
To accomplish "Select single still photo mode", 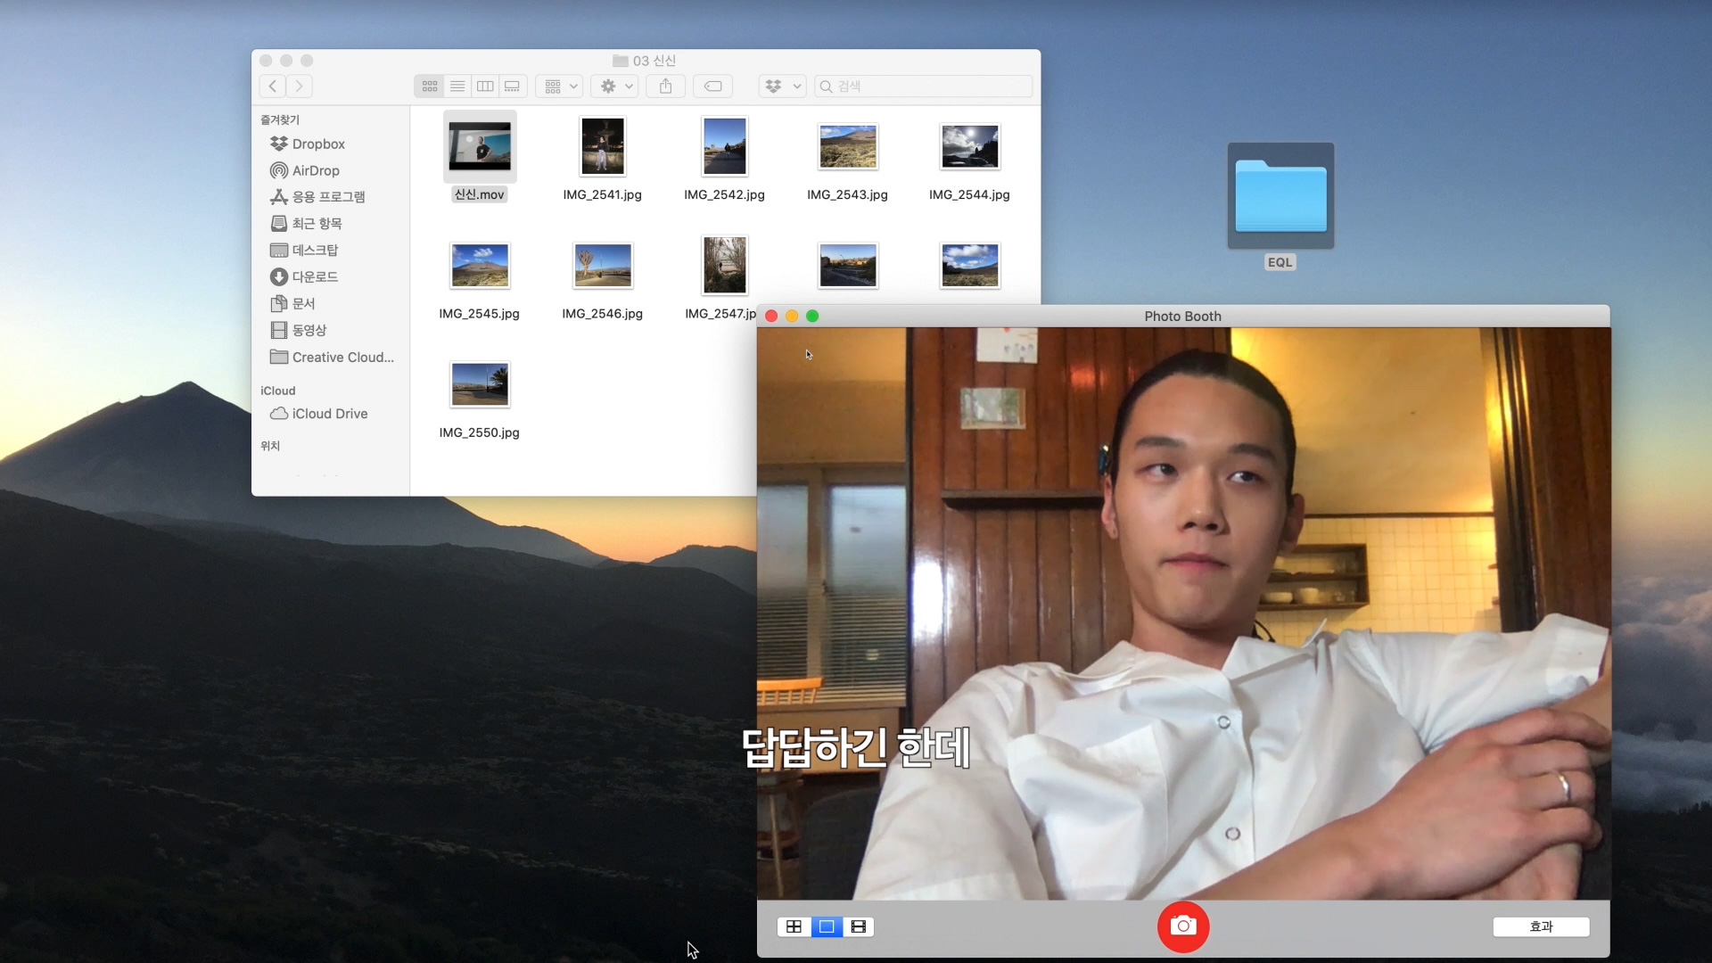I will (x=827, y=926).
